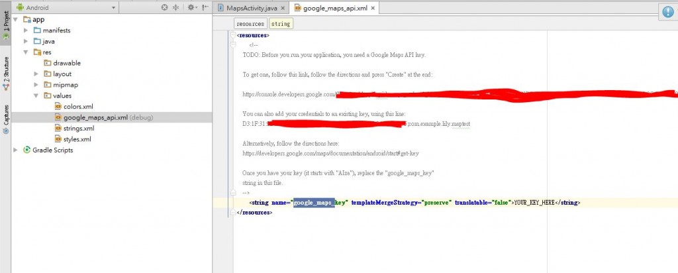The width and height of the screenshot is (678, 273).
Task: Click the highlighted google_maps_key attribute value
Action: [320, 203]
